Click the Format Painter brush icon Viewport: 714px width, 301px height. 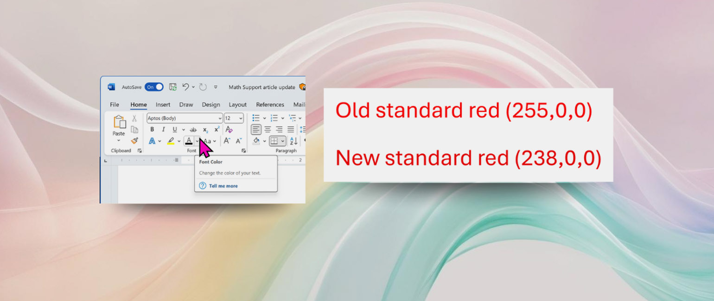point(134,141)
